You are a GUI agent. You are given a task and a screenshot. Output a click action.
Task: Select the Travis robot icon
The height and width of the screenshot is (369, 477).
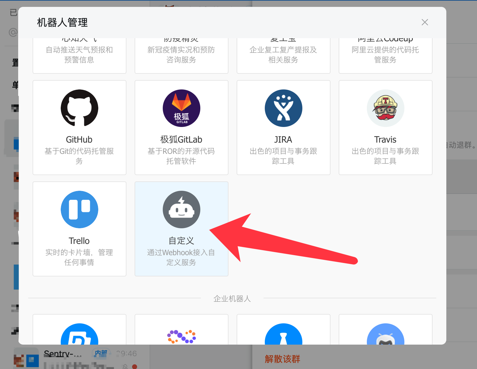pos(386,108)
